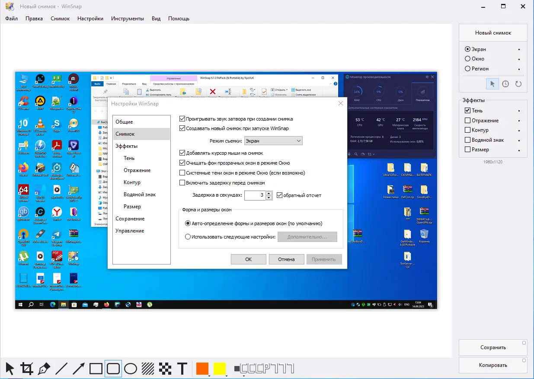Open options dot next to Окно
The height and width of the screenshot is (379, 534).
[x=519, y=59]
